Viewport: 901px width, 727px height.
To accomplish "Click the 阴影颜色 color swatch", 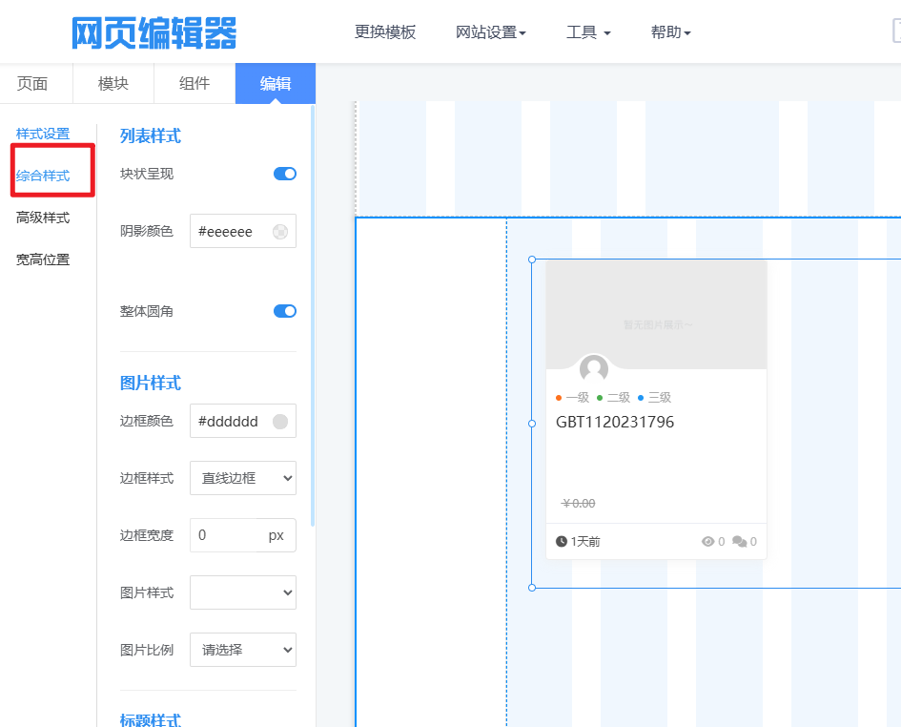I will (x=280, y=232).
